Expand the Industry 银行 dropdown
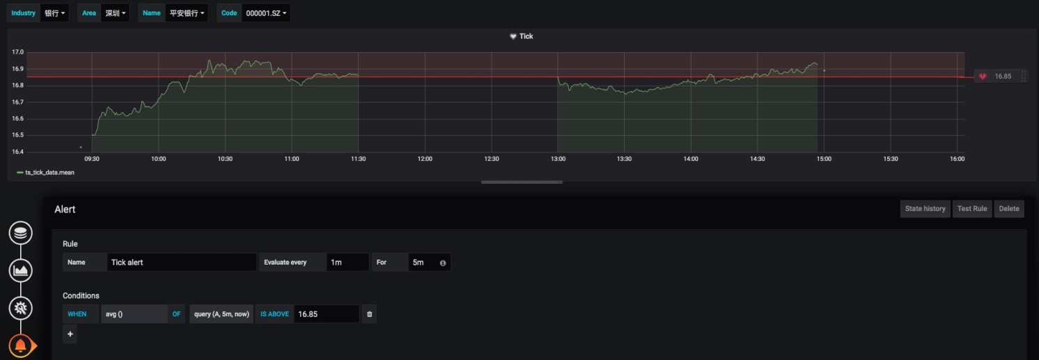Viewport: 1039px width, 360px height. click(54, 13)
